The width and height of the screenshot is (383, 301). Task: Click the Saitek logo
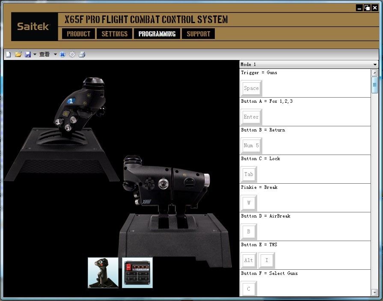pos(34,27)
